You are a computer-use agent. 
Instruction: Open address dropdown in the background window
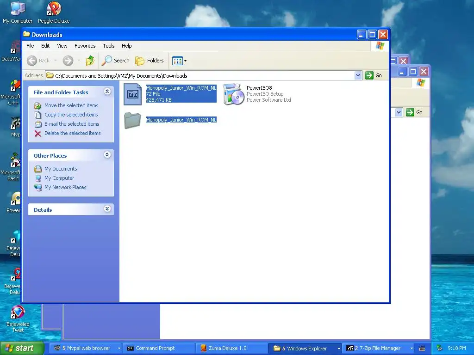pyautogui.click(x=399, y=112)
